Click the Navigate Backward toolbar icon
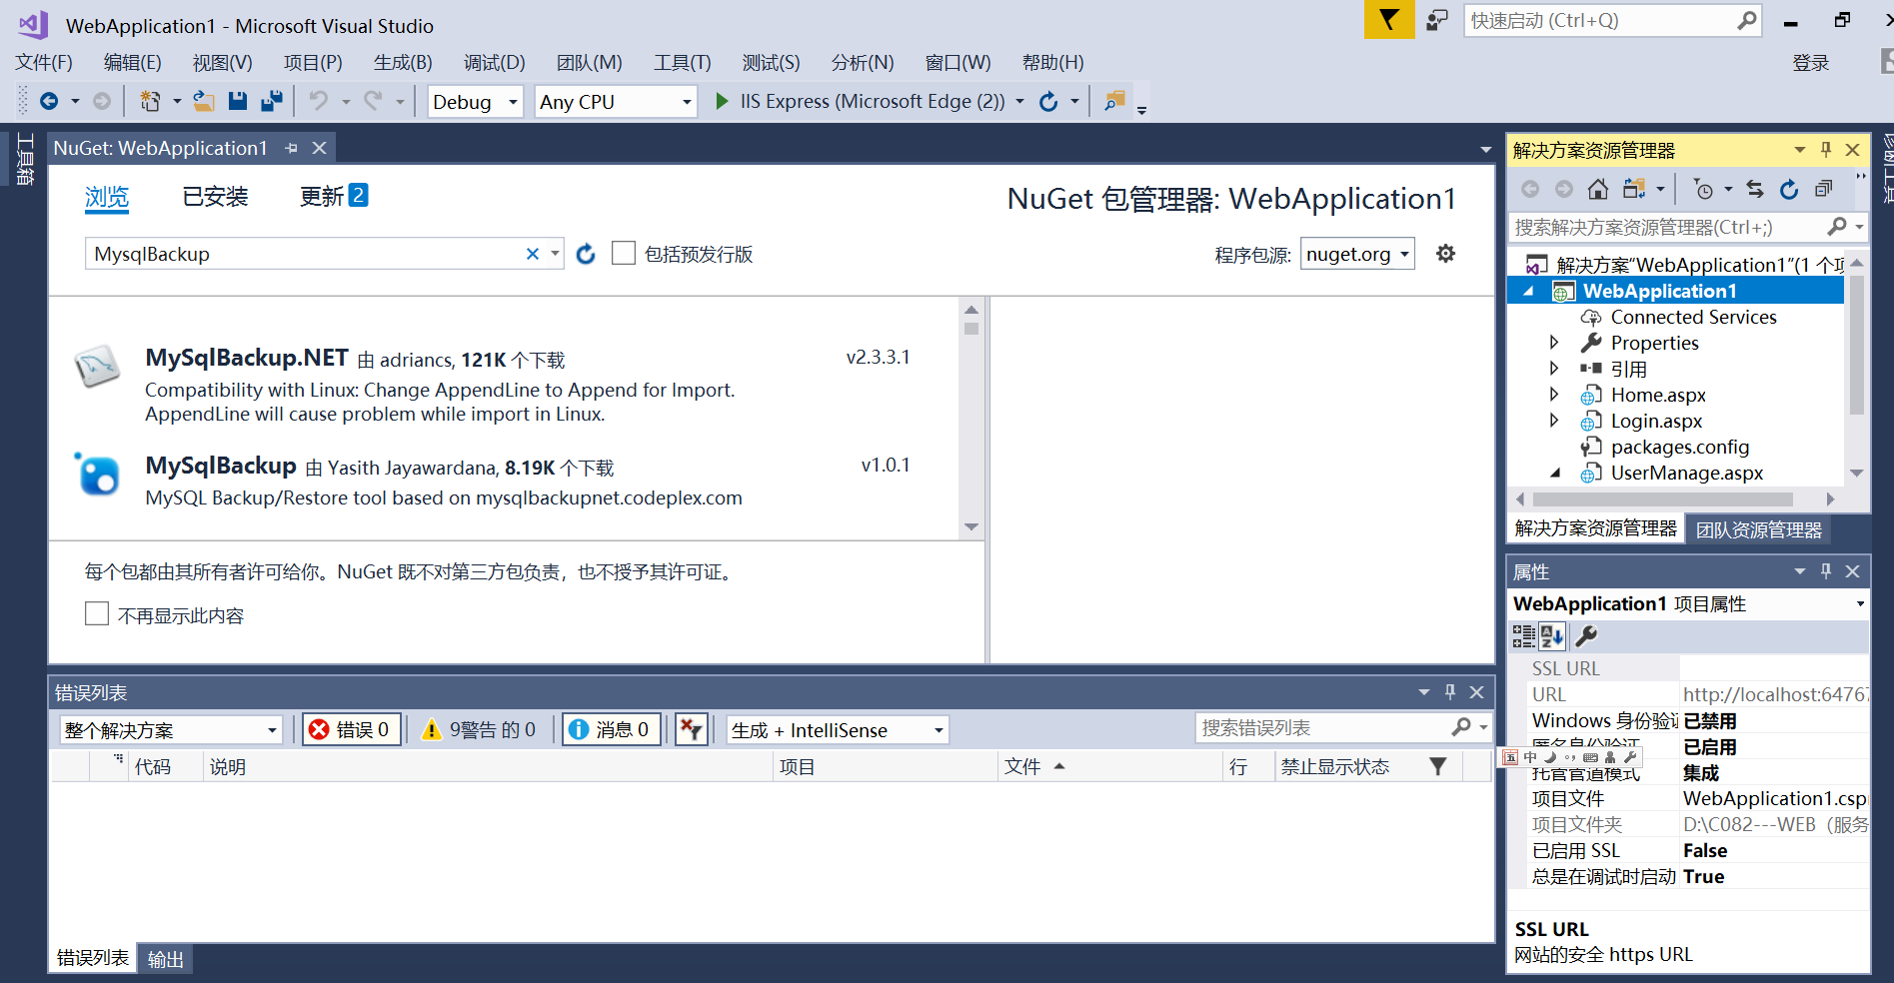1894x983 pixels. pyautogui.click(x=48, y=101)
